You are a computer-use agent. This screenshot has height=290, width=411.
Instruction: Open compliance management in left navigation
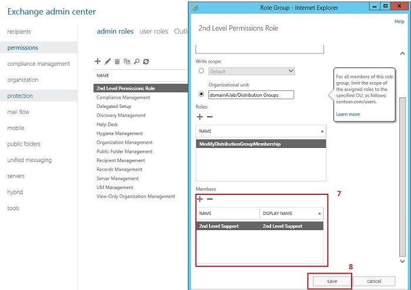pos(39,63)
